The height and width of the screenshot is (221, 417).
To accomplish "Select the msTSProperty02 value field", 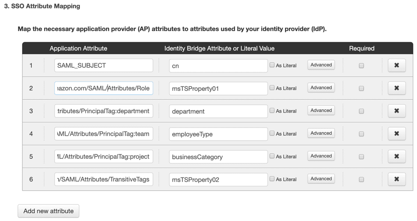I will 218,180.
